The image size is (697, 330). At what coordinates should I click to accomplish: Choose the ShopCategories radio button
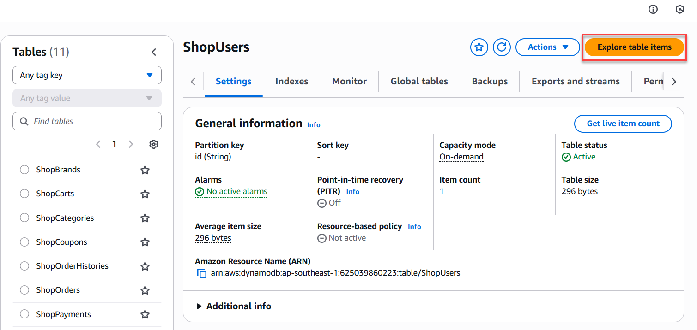point(24,218)
